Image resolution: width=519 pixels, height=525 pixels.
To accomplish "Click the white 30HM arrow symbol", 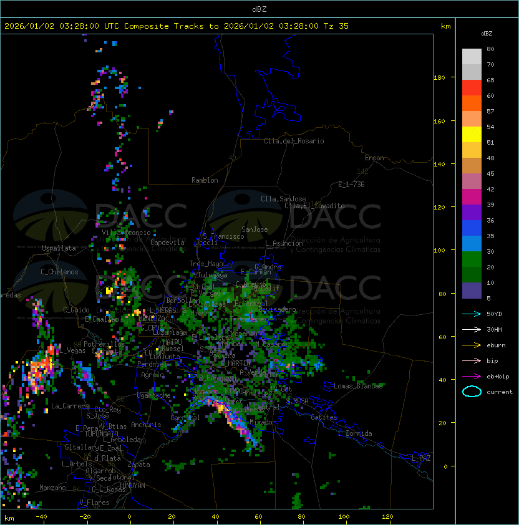I will point(472,330).
